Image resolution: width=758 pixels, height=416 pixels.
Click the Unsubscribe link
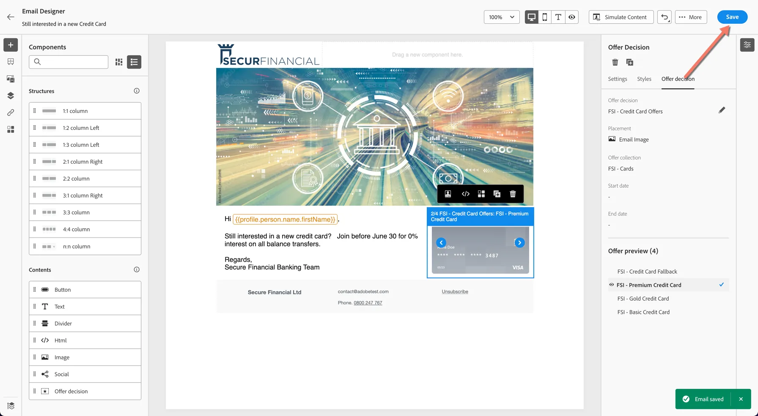(x=455, y=292)
